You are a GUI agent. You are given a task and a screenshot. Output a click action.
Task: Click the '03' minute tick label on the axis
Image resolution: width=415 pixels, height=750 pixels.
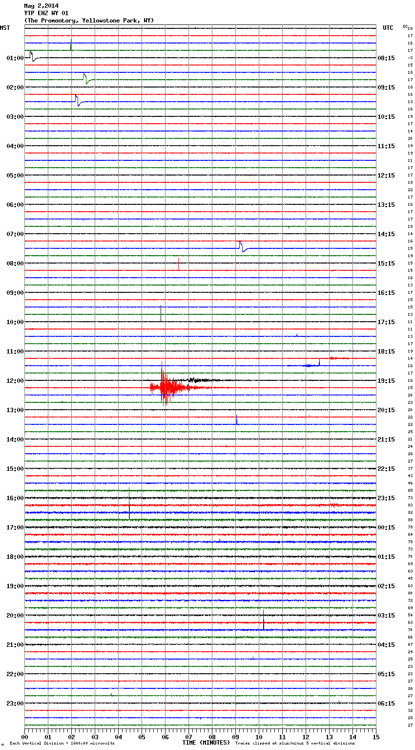[95, 737]
